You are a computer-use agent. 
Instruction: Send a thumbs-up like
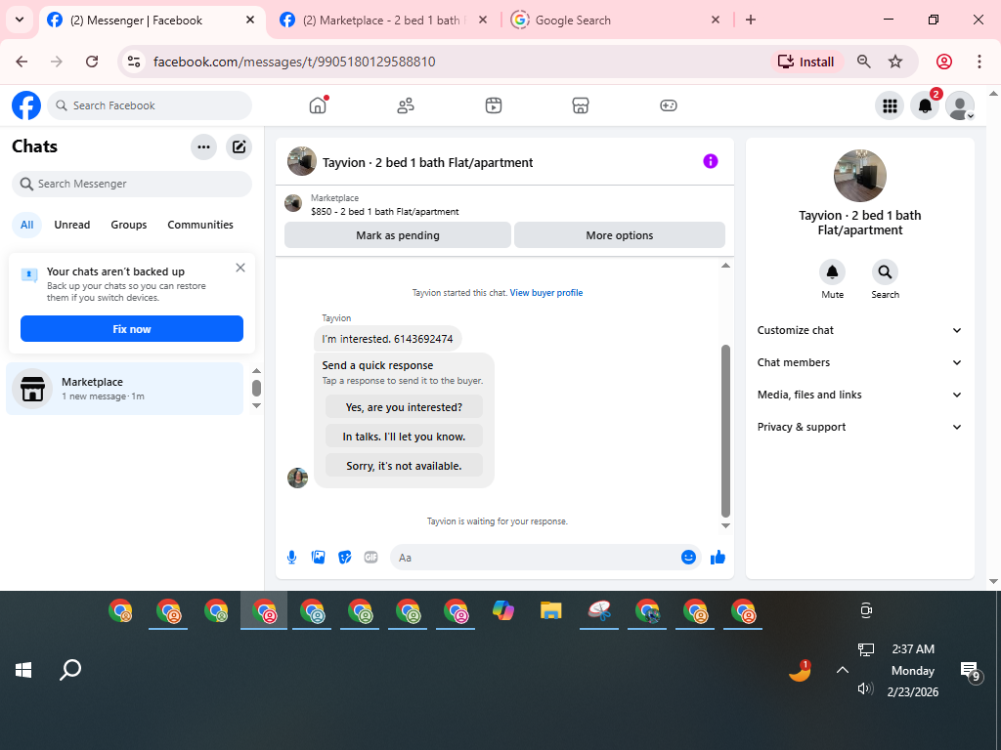point(718,558)
